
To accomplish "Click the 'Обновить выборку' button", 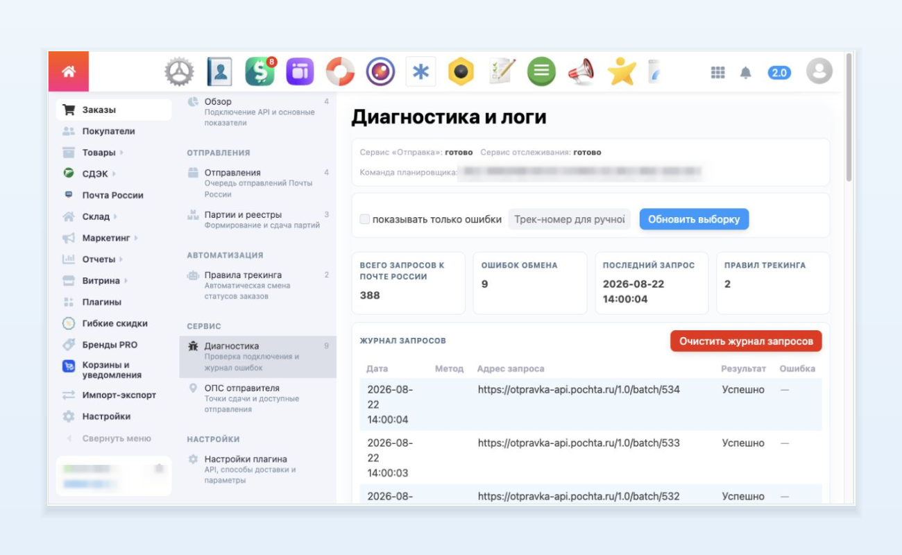I will [694, 219].
